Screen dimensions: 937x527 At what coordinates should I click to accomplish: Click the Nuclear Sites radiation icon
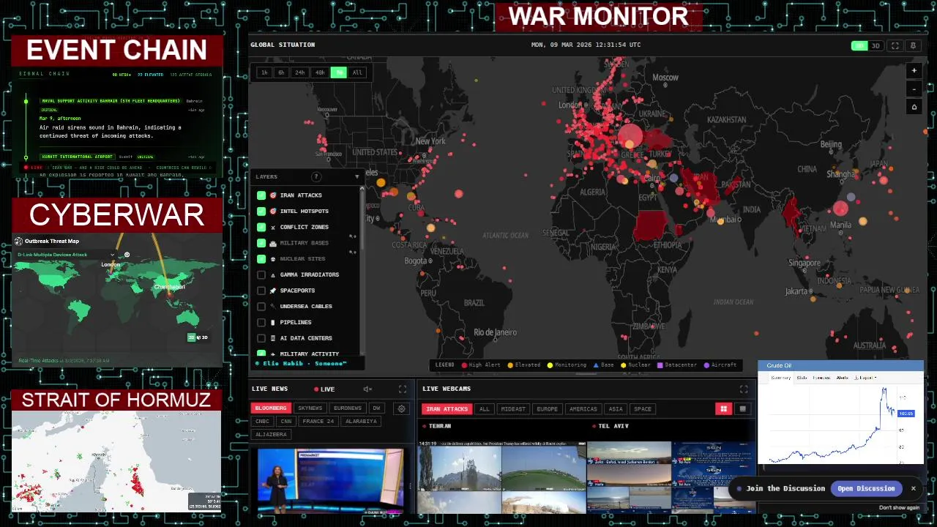click(x=273, y=258)
